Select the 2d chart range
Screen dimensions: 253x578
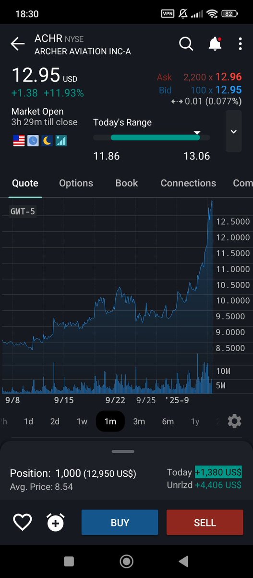55,421
